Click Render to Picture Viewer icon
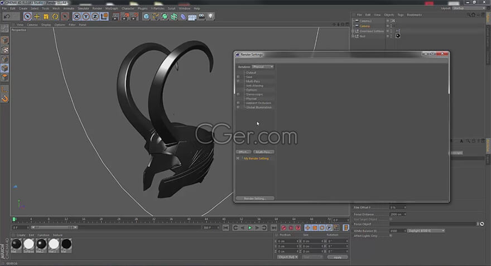The width and height of the screenshot is (491, 266). [125, 17]
